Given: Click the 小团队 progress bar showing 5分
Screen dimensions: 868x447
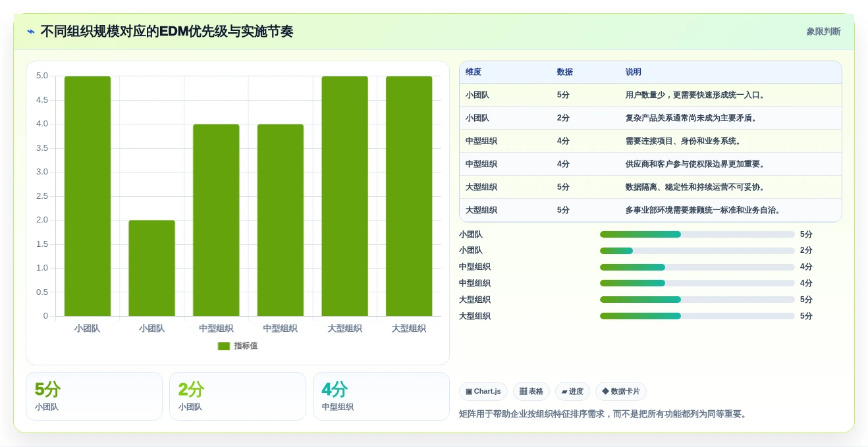Looking at the screenshot, I should point(697,234).
